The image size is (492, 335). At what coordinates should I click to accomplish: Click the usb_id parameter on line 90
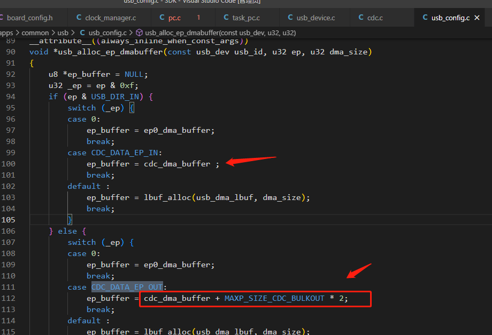coord(249,52)
